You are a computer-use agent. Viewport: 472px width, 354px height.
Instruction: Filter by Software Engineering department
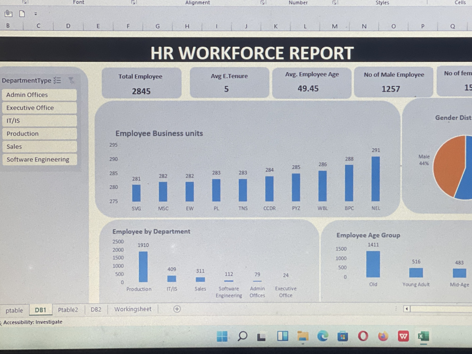point(40,160)
